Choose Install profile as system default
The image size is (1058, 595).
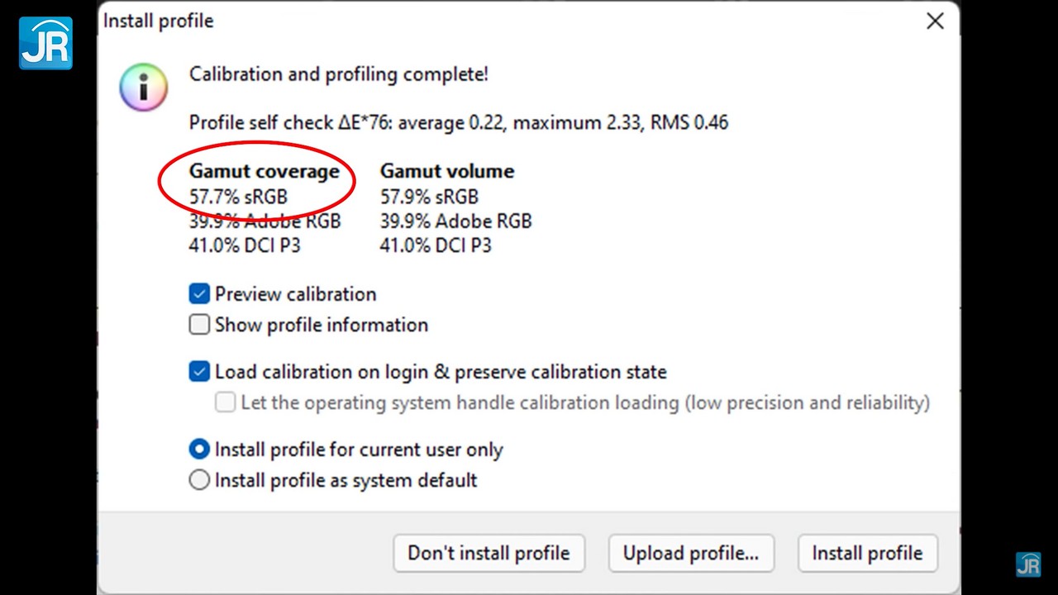click(x=199, y=480)
